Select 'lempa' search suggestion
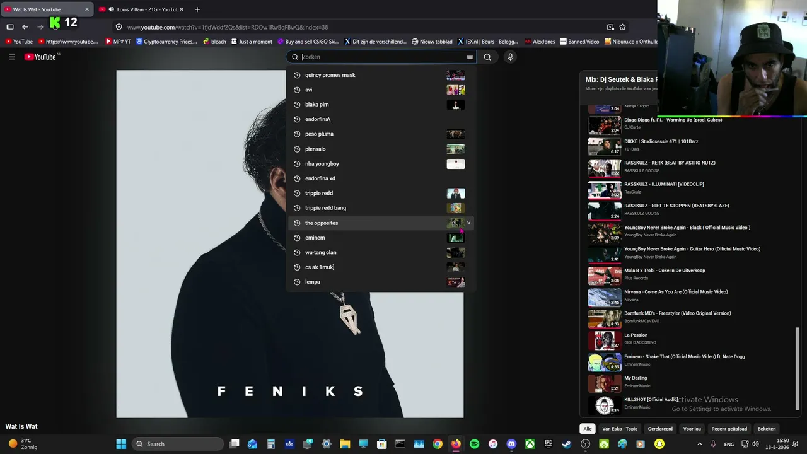The width and height of the screenshot is (807, 454). [x=380, y=282]
